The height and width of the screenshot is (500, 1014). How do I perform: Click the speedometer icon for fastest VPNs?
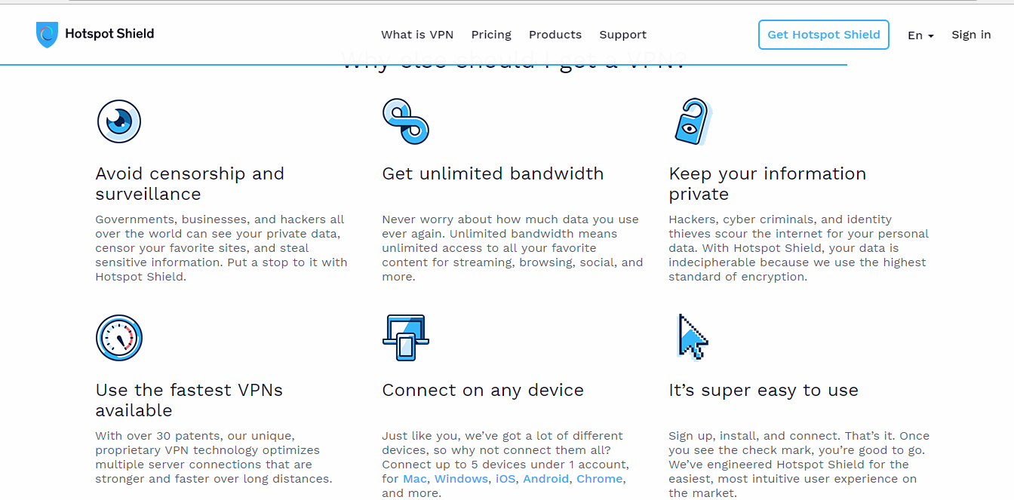point(119,338)
